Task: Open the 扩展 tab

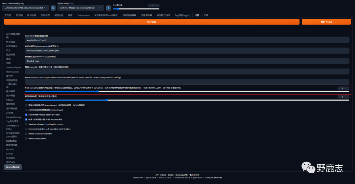Action: tap(206, 15)
